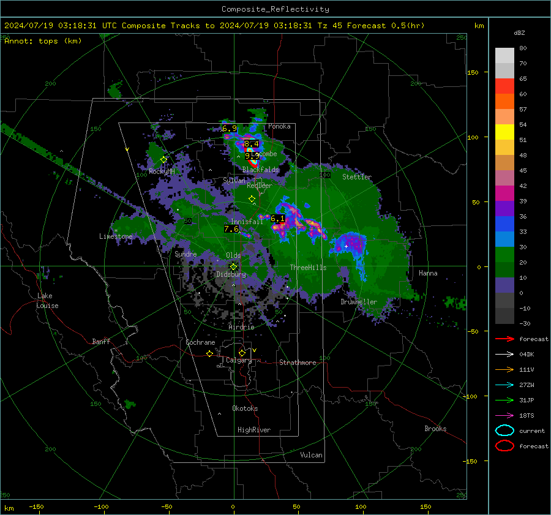This screenshot has height=515, width=551.
Task: Click the Sundre town label
Action: coord(186,254)
